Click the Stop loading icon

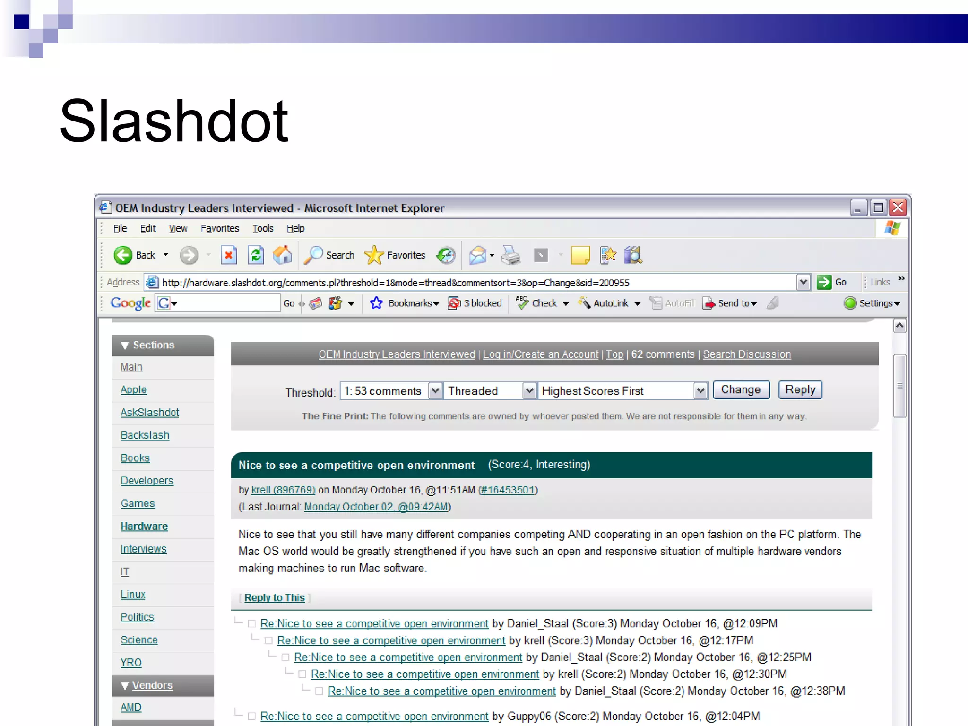[229, 255]
